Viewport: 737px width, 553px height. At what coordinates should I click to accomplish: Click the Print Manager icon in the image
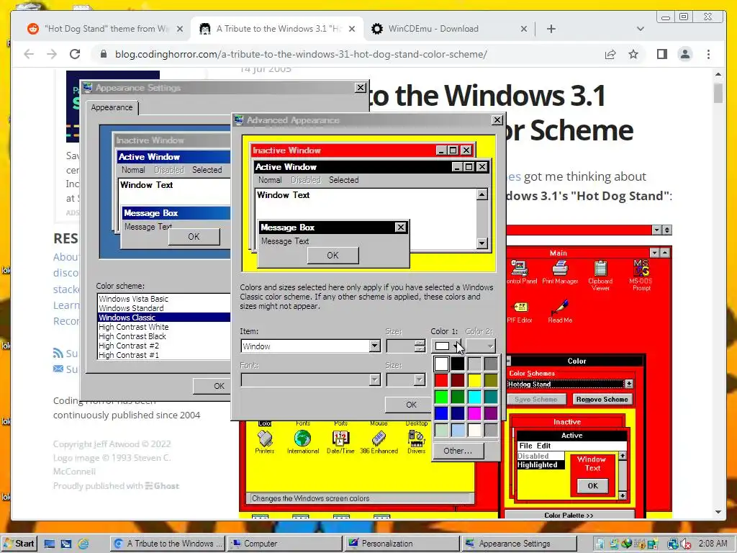(560, 271)
